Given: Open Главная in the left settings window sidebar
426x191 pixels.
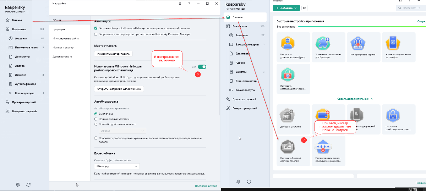Looking at the screenshot, I should [17, 20].
